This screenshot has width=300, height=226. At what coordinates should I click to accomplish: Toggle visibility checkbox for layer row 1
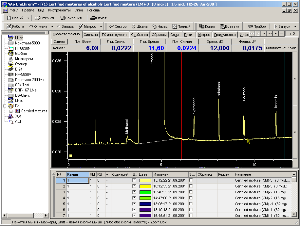134,180
